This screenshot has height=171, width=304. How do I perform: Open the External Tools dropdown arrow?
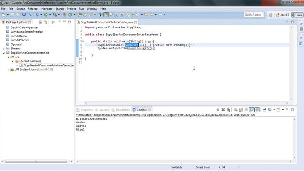tap(59, 15)
